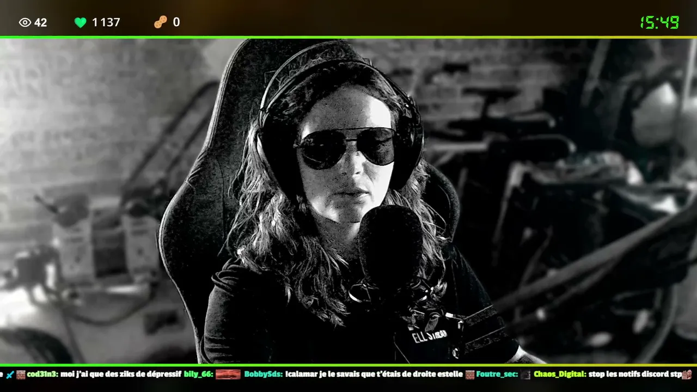This screenshot has width=697, height=392.
Task: Click message starting with '!calamar je le savais'
Action: pyautogui.click(x=375, y=375)
